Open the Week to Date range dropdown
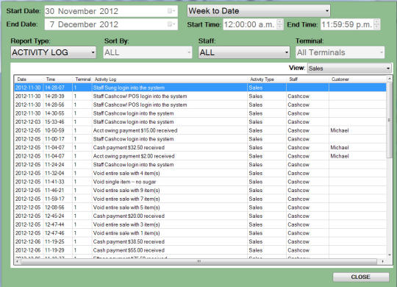 (x=259, y=11)
